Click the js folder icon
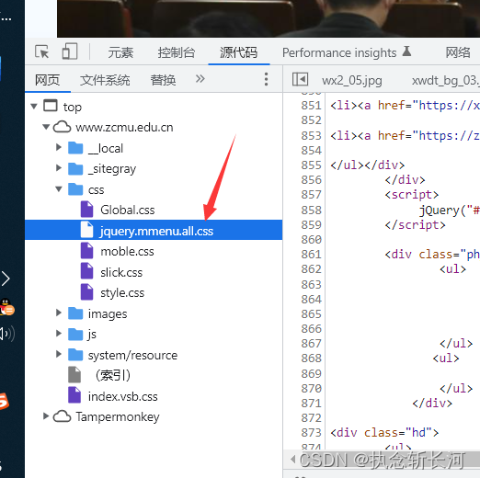Viewport: 480px width, 478px height. 75,334
